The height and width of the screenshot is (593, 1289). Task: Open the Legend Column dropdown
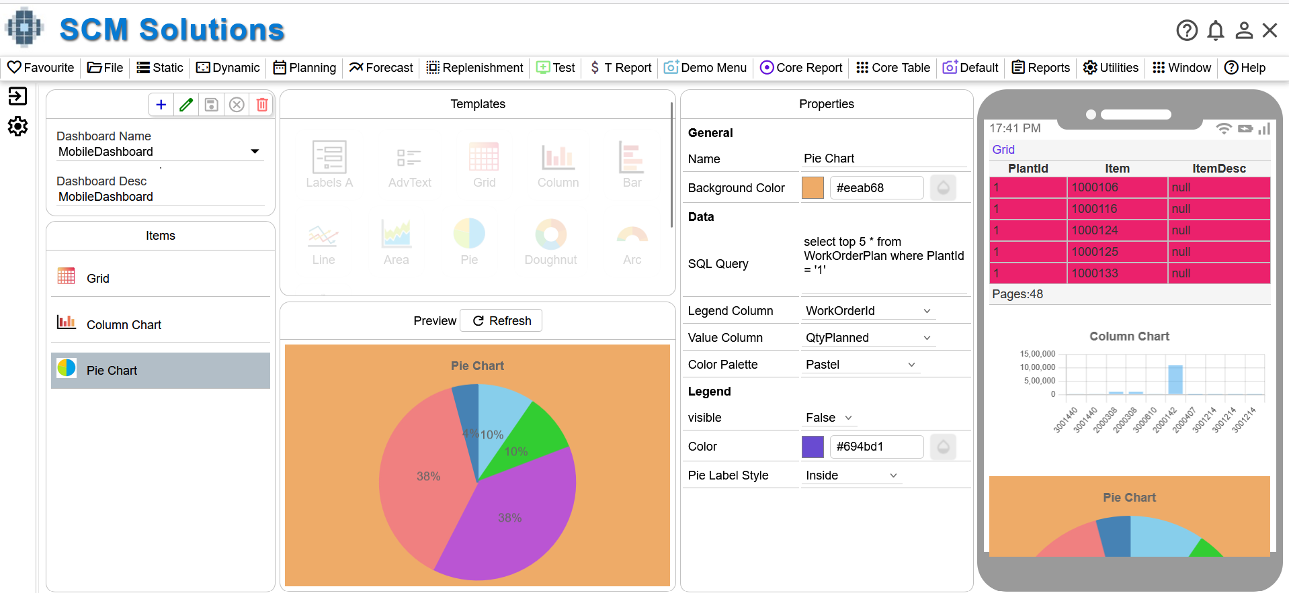(868, 311)
